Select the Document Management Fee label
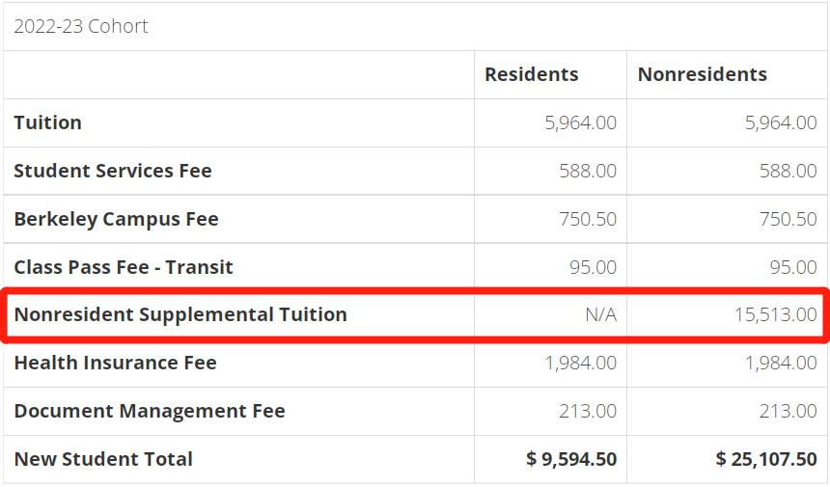Viewport: 830px width, 487px height. click(x=150, y=411)
